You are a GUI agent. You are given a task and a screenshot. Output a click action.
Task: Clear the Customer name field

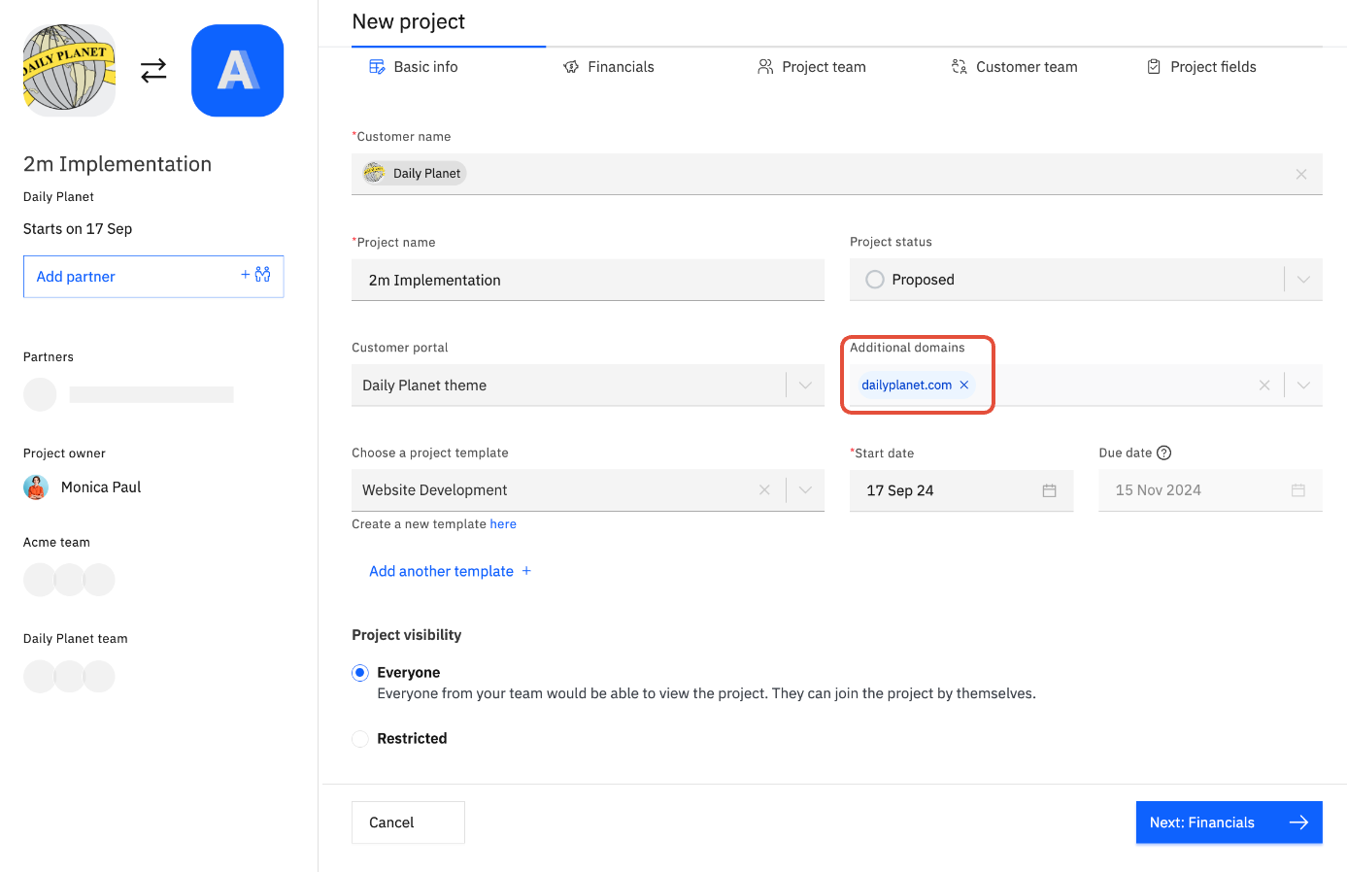click(x=1301, y=174)
